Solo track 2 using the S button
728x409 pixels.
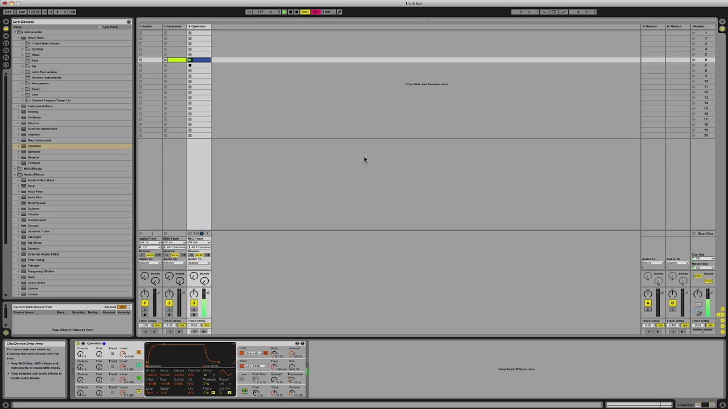click(x=169, y=310)
